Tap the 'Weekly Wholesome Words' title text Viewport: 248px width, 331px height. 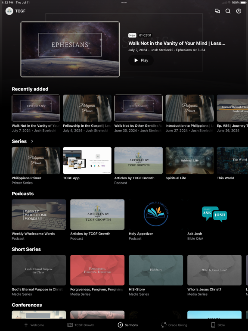click(33, 234)
